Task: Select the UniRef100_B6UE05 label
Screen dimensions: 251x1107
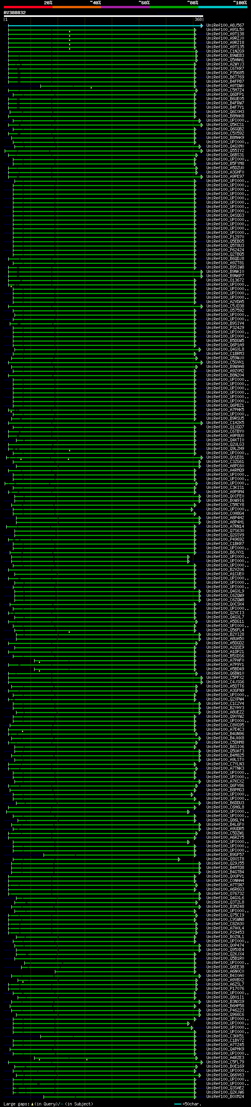Action: pos(225,99)
